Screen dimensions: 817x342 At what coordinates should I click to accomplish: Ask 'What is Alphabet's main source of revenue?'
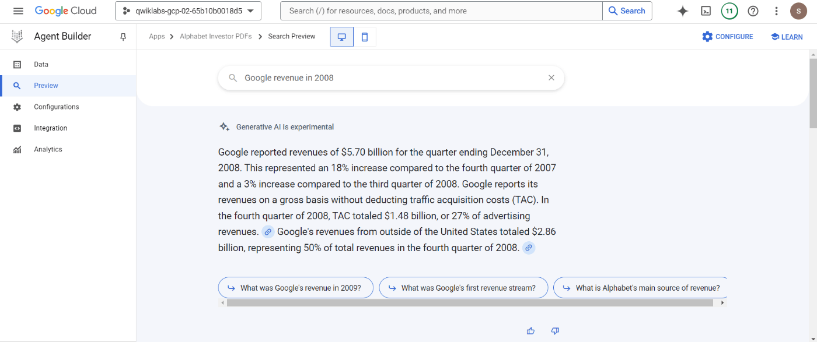(x=640, y=288)
